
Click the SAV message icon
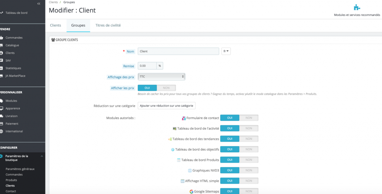point(1,60)
